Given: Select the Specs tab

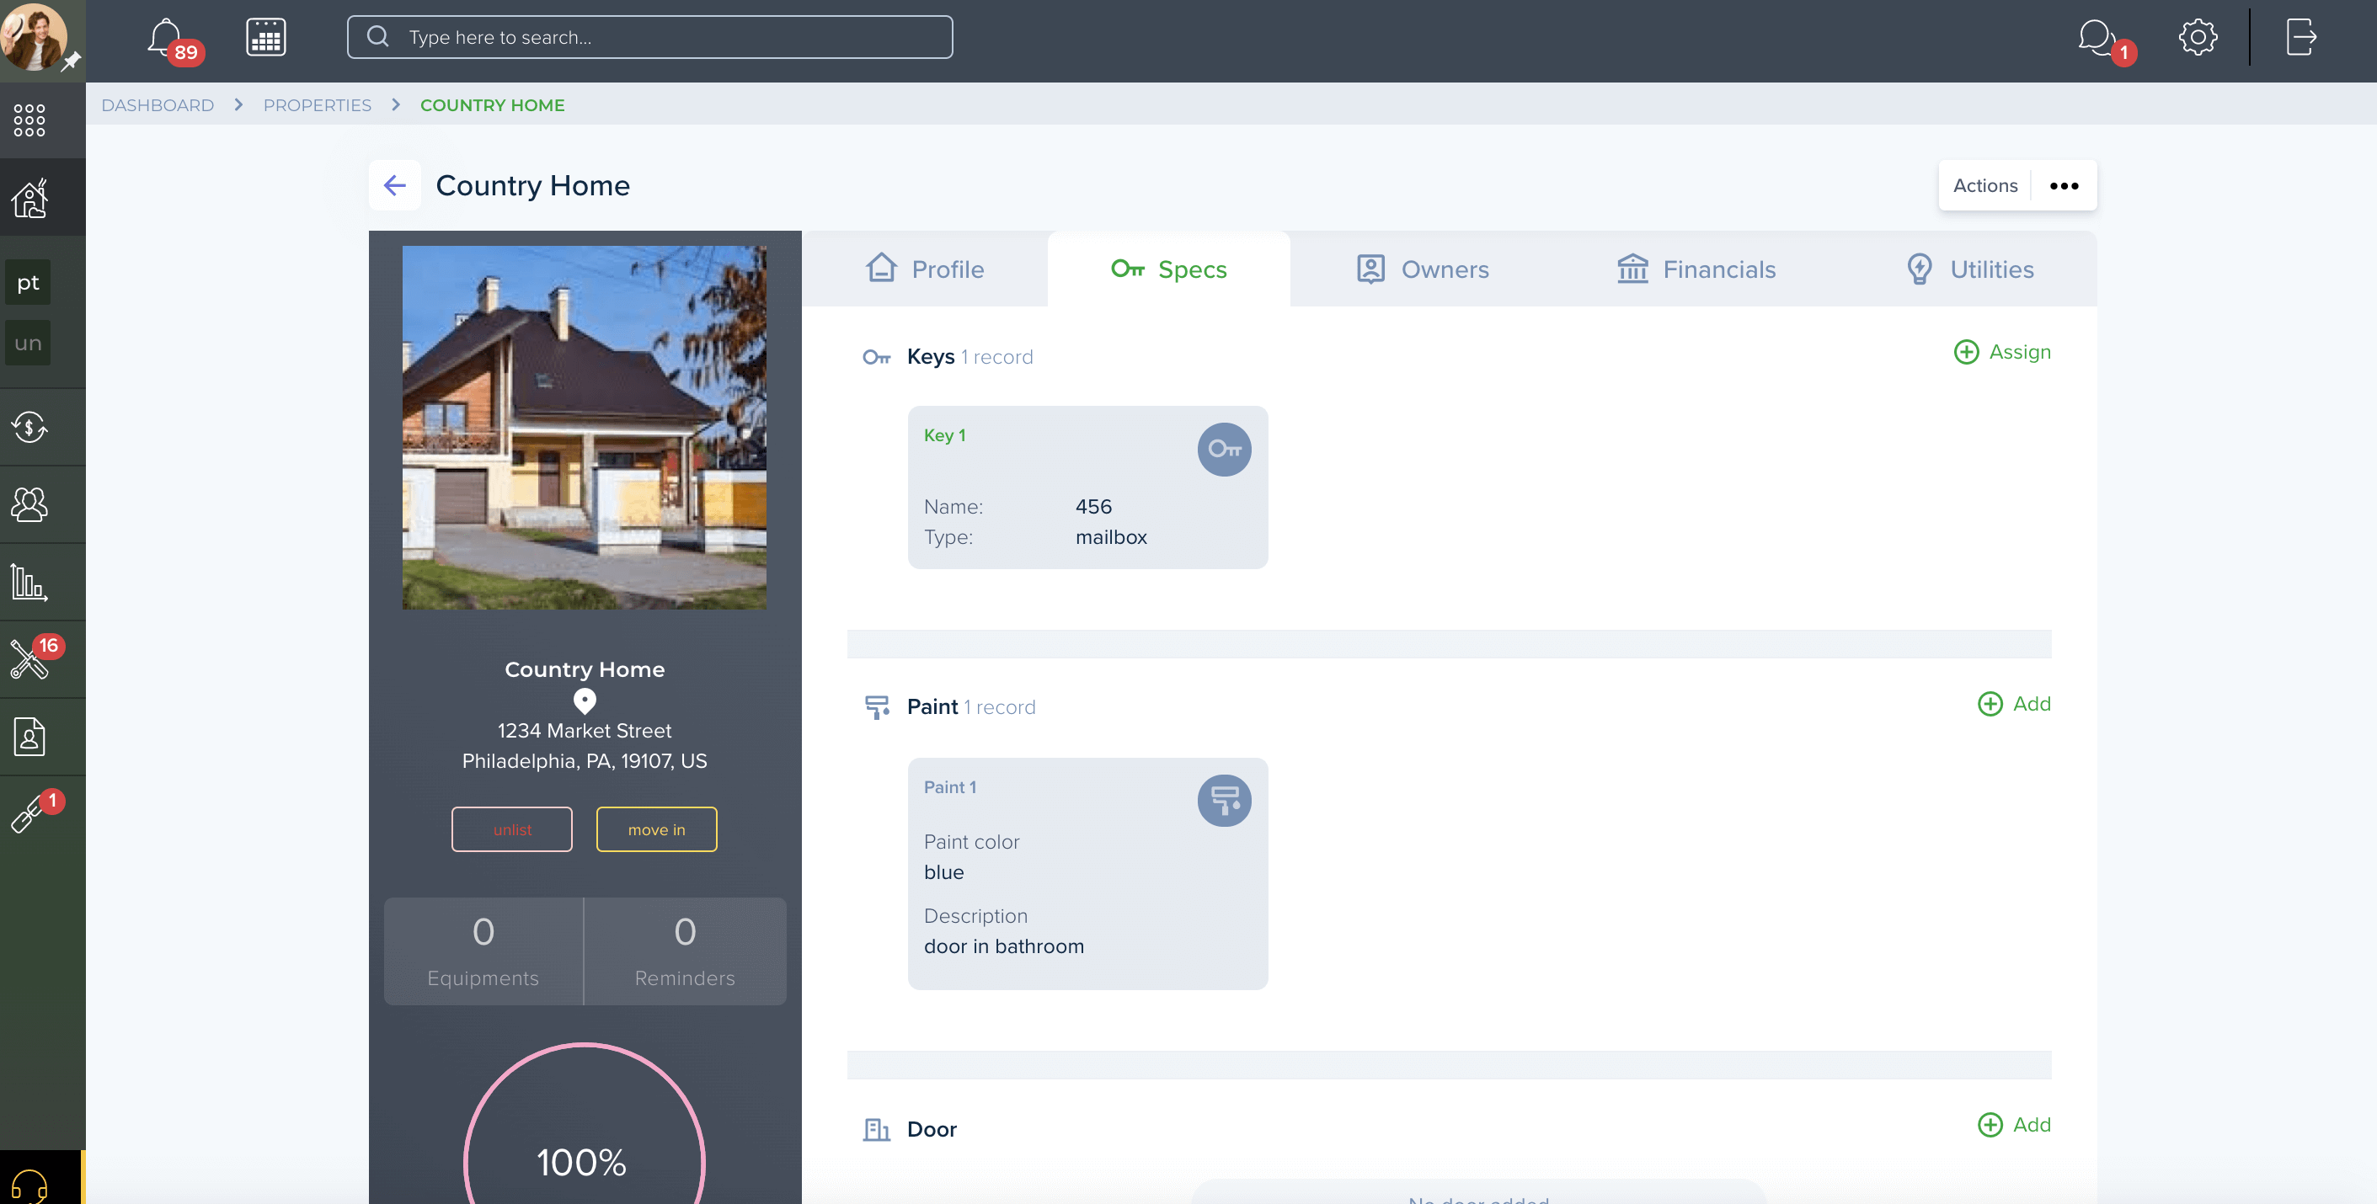Looking at the screenshot, I should 1168,269.
